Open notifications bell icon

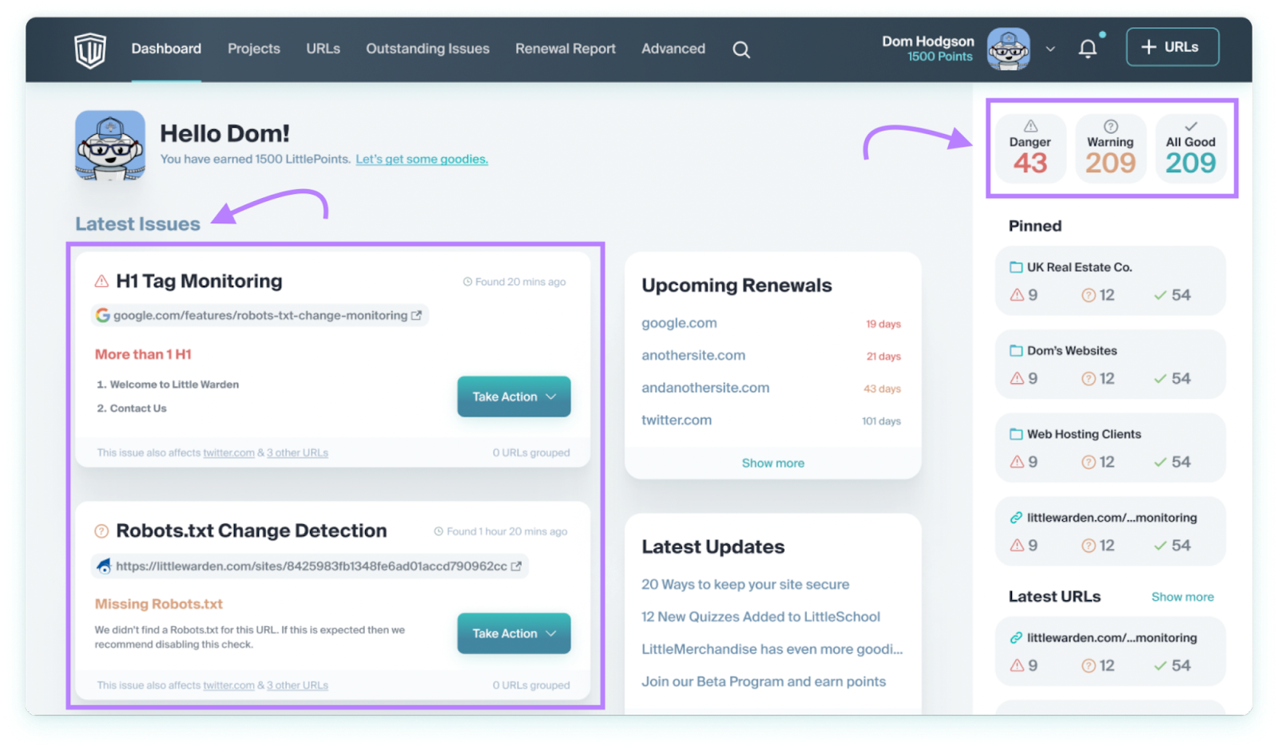1087,49
